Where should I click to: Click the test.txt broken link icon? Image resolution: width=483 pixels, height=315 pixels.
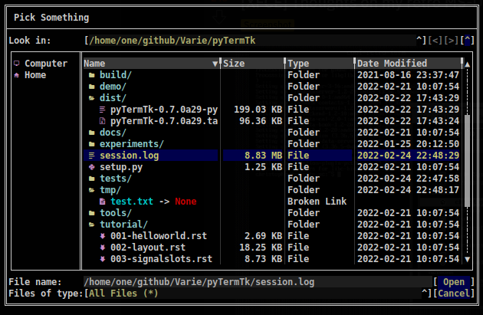pos(102,202)
